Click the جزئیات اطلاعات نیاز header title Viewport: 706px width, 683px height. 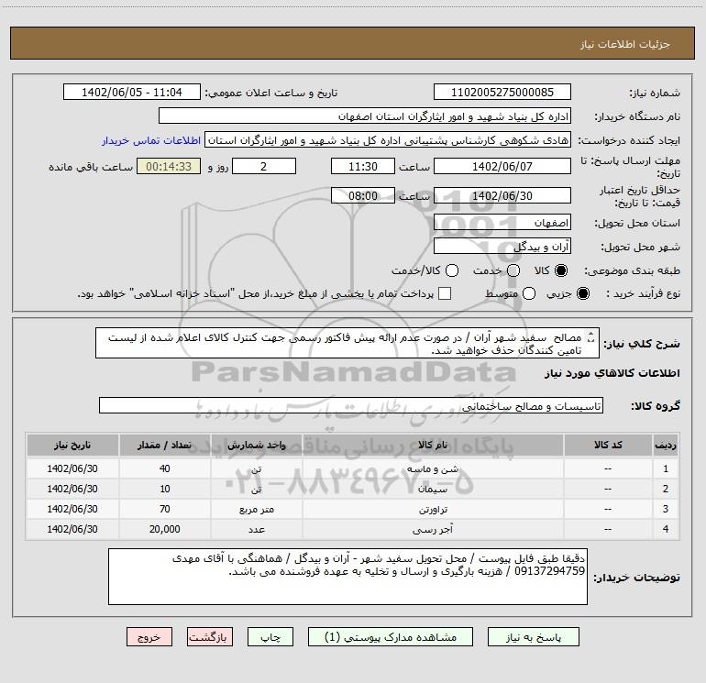625,44
